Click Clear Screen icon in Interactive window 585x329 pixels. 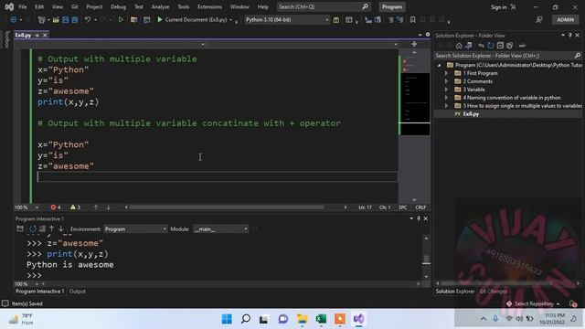point(42,229)
